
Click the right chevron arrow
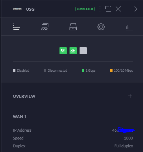[x=136, y=9]
